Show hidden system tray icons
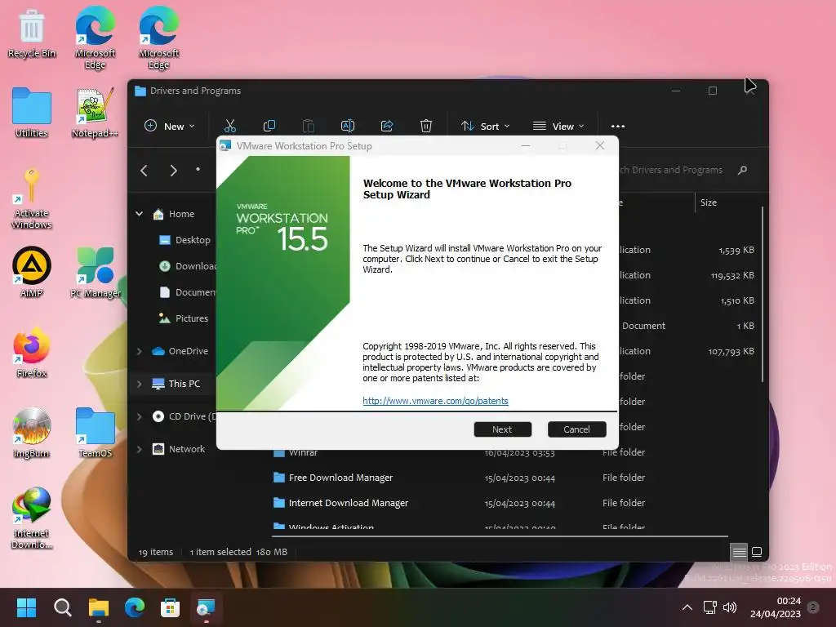The width and height of the screenshot is (836, 627). (x=687, y=607)
